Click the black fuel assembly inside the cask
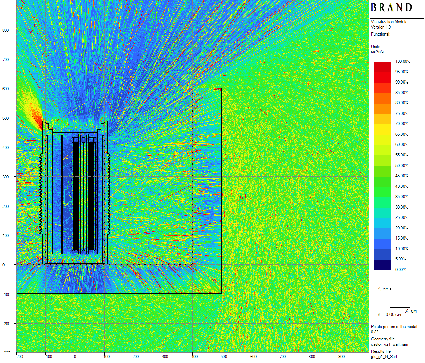This screenshot has height=363, width=425. 85,194
